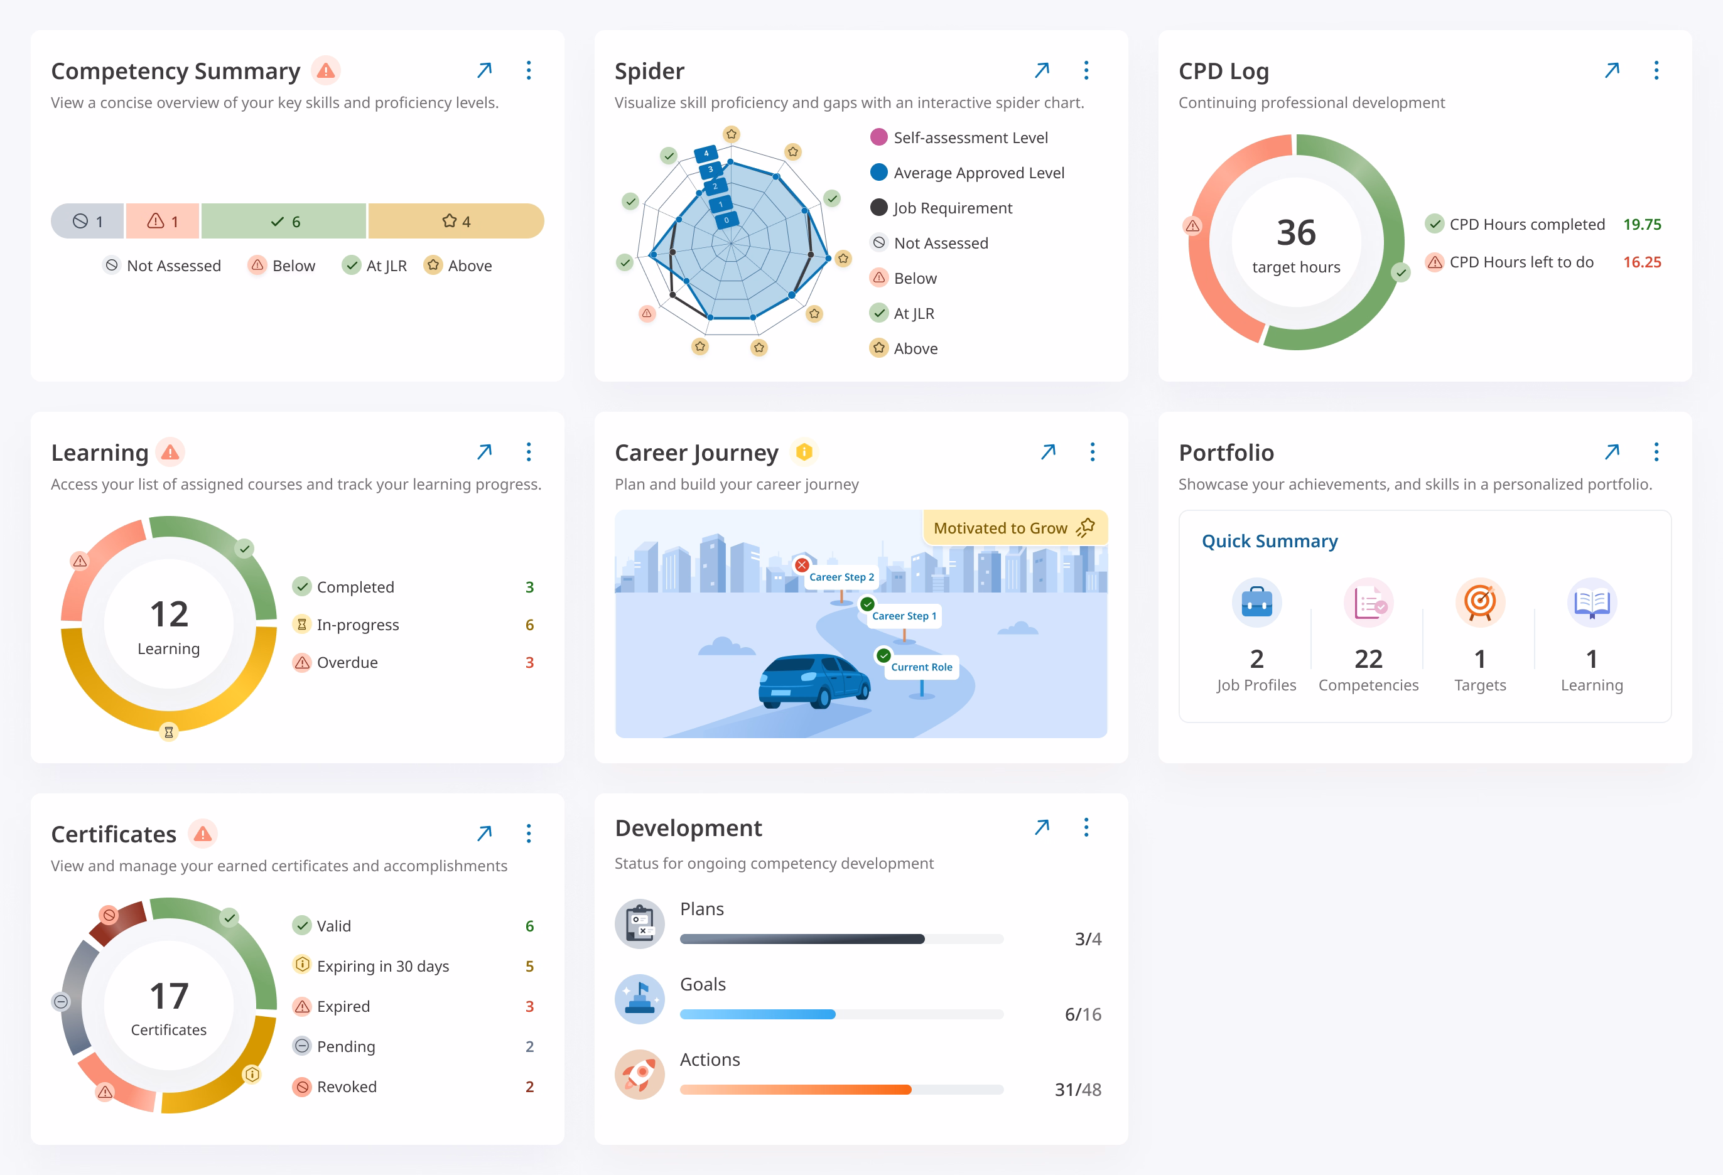Open Career Journey three-dot menu
Image resolution: width=1723 pixels, height=1175 pixels.
pyautogui.click(x=1092, y=451)
